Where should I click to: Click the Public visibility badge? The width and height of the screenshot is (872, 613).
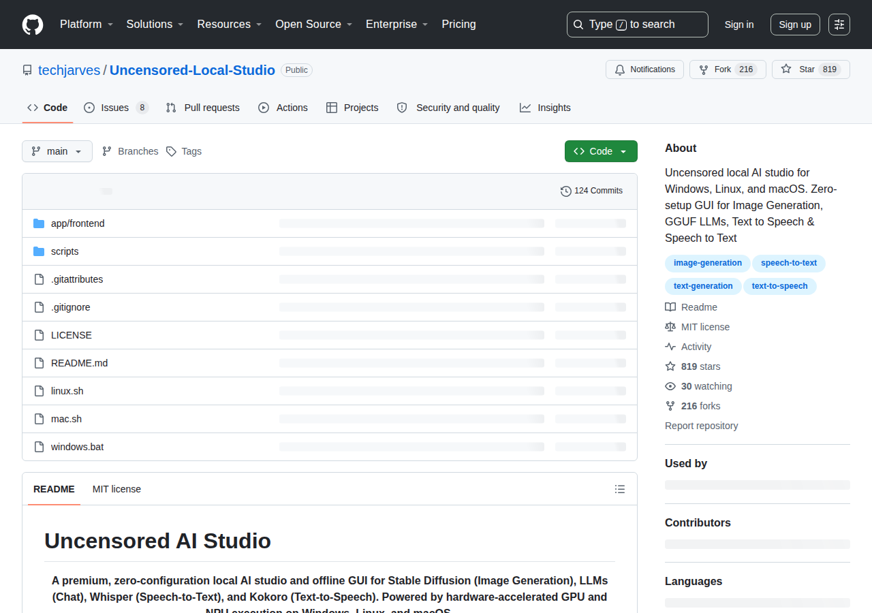click(296, 70)
